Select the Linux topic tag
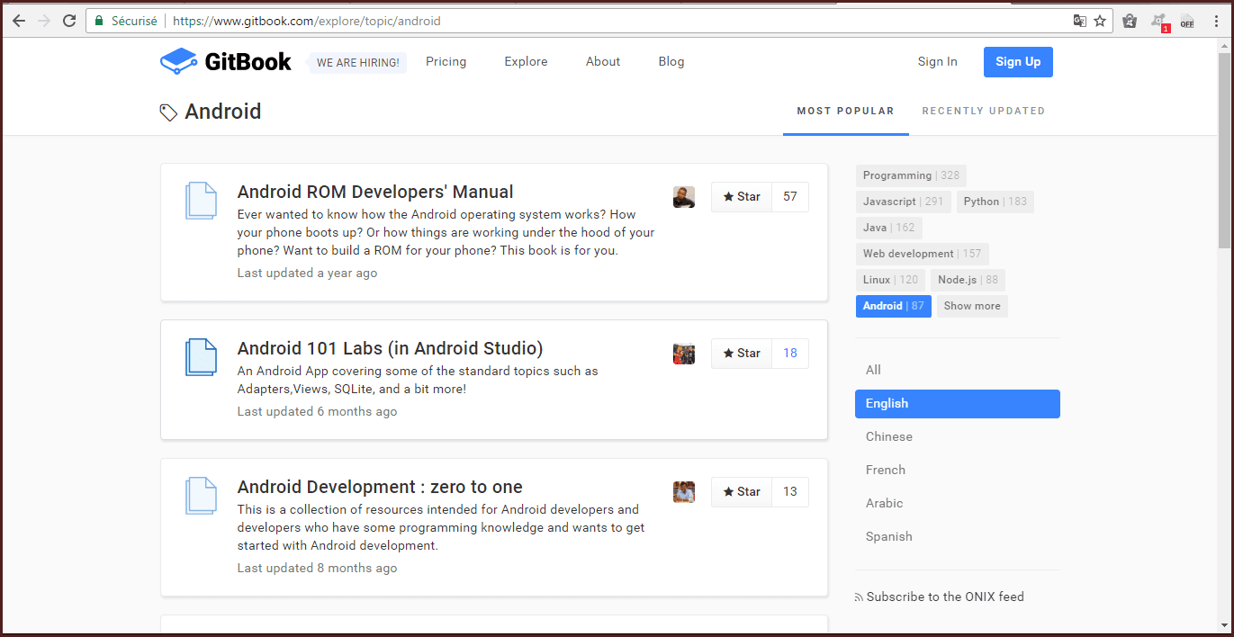Viewport: 1234px width, 637px height. [x=890, y=280]
